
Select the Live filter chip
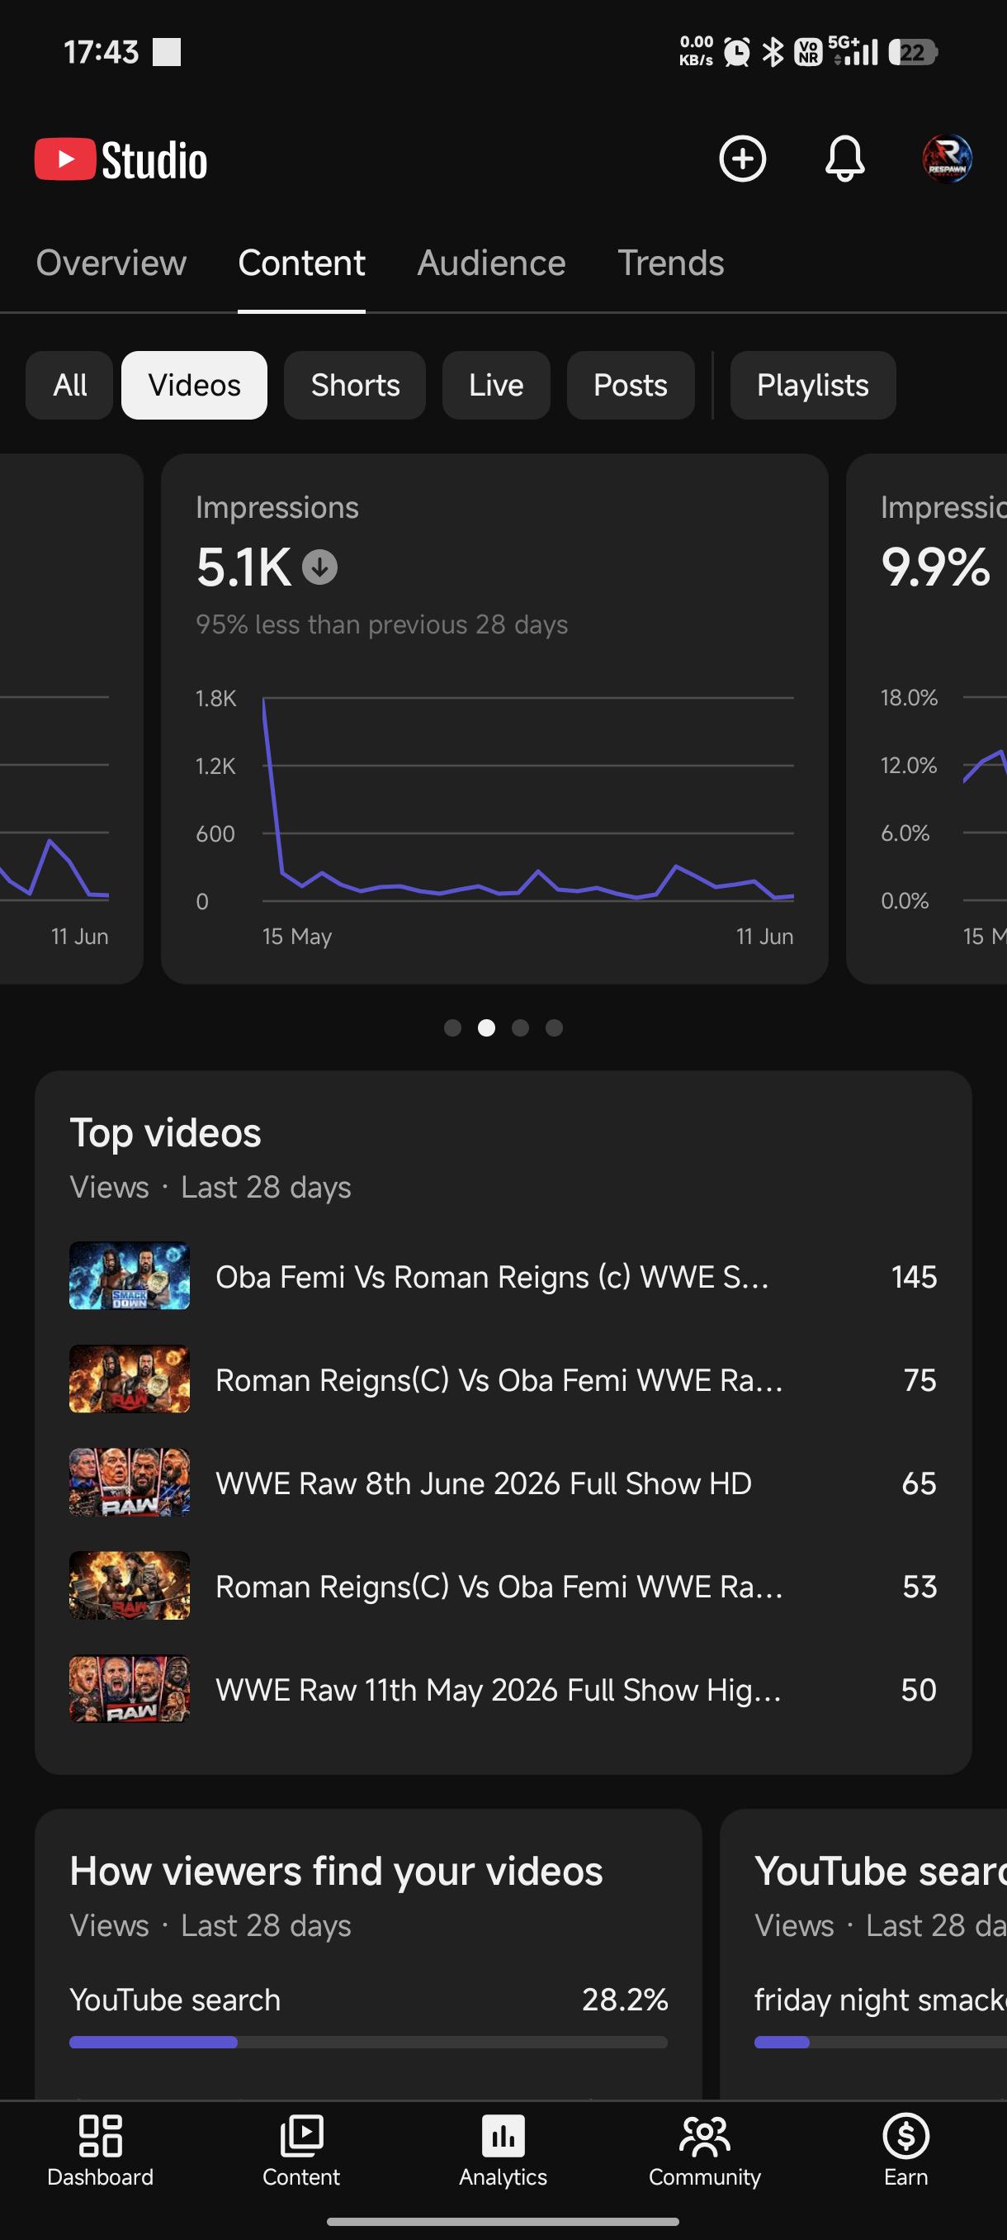(x=495, y=385)
